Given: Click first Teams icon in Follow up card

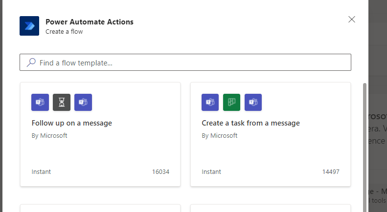Looking at the screenshot, I should pos(40,103).
